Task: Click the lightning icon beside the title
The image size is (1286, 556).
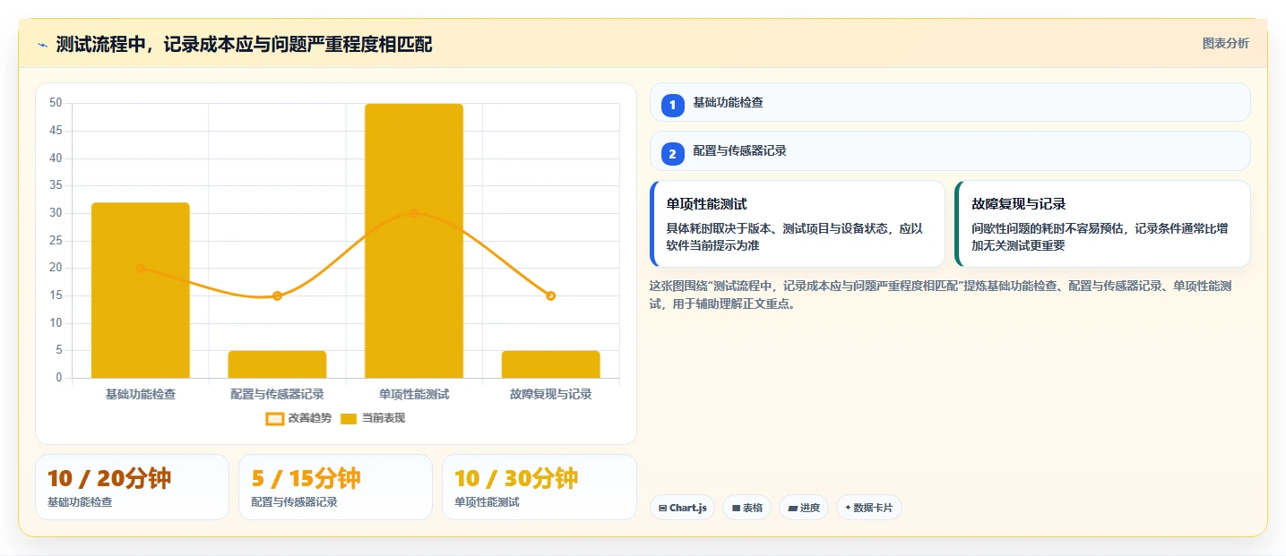Action: tap(42, 45)
